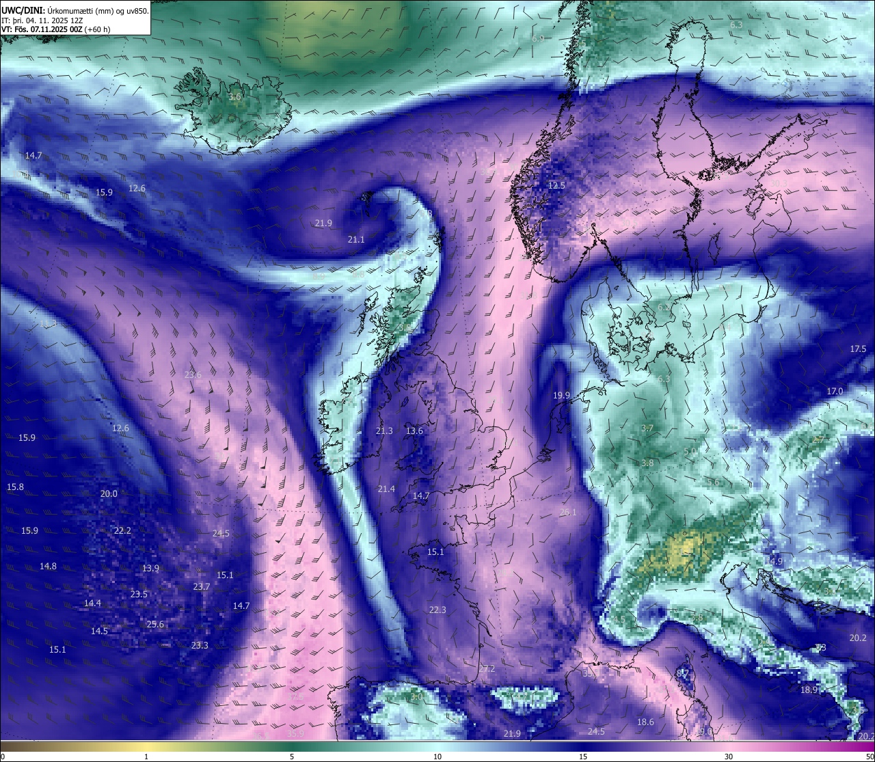Pick the 26.1 value on the map

click(x=568, y=513)
